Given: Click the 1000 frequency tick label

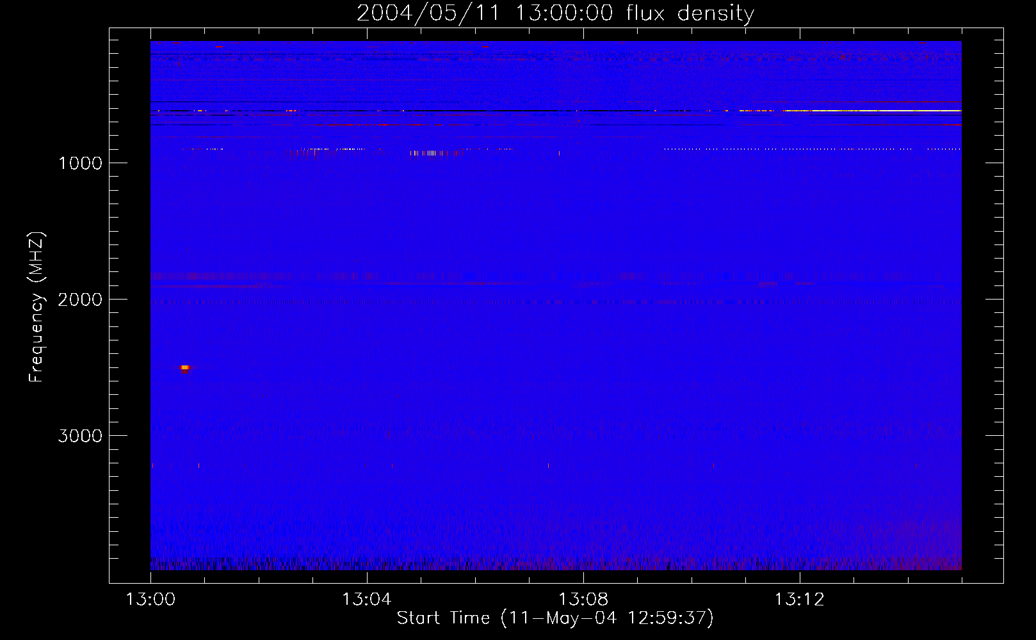Looking at the screenshot, I should pyautogui.click(x=80, y=163).
